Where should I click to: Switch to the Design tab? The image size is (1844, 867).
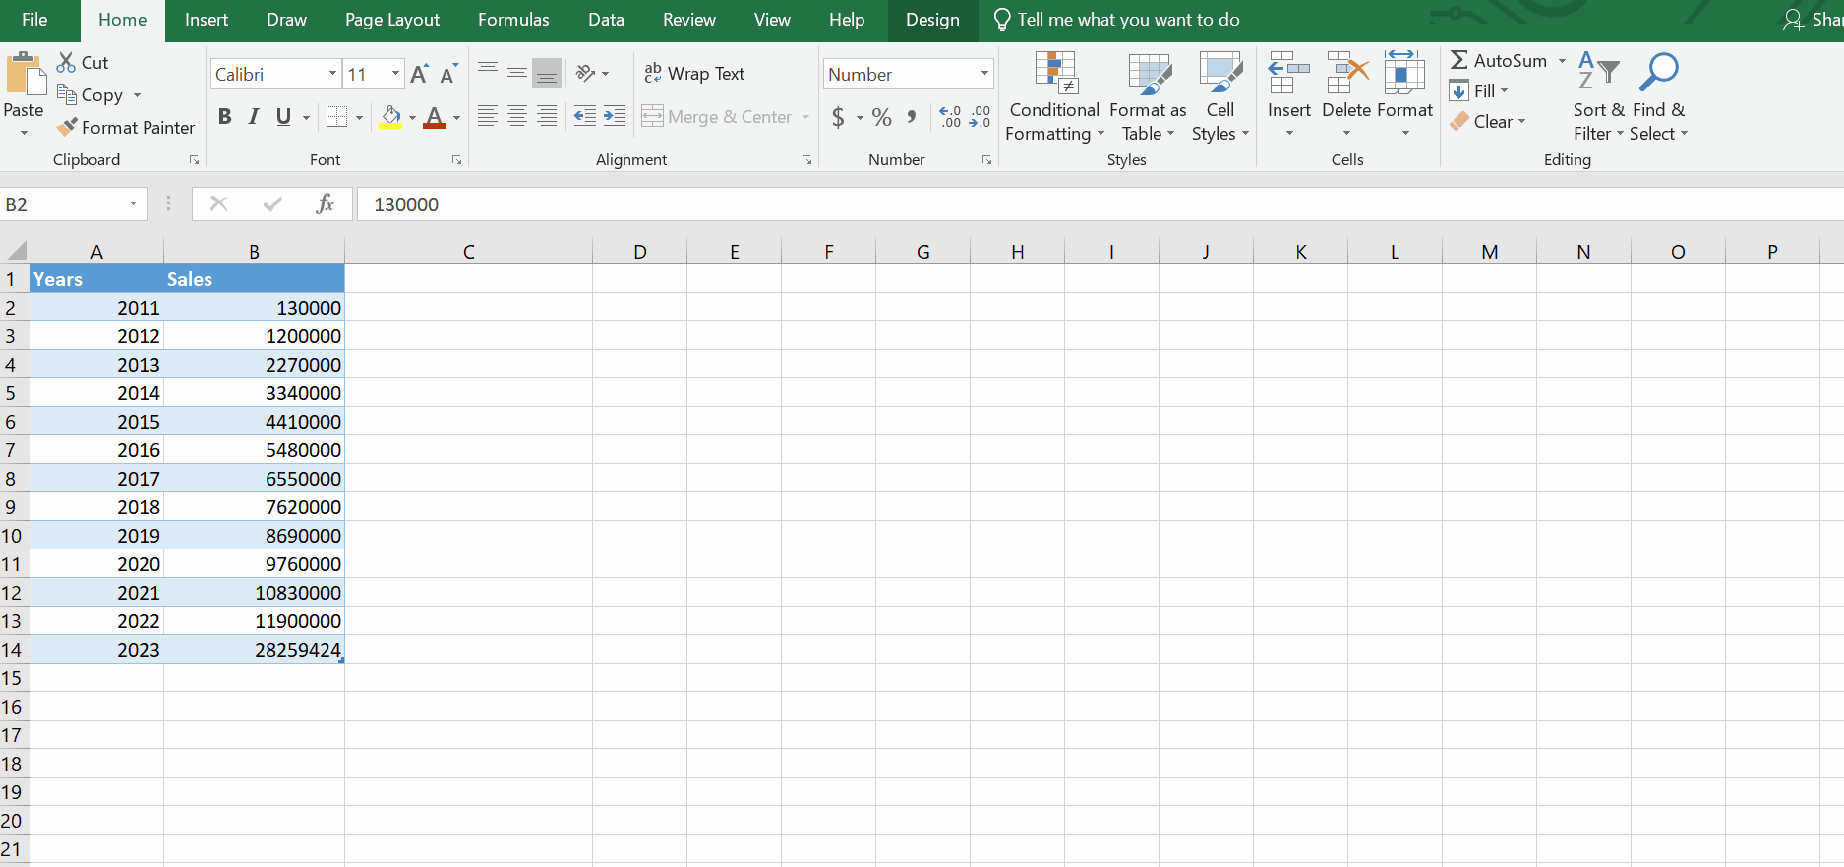(x=932, y=20)
